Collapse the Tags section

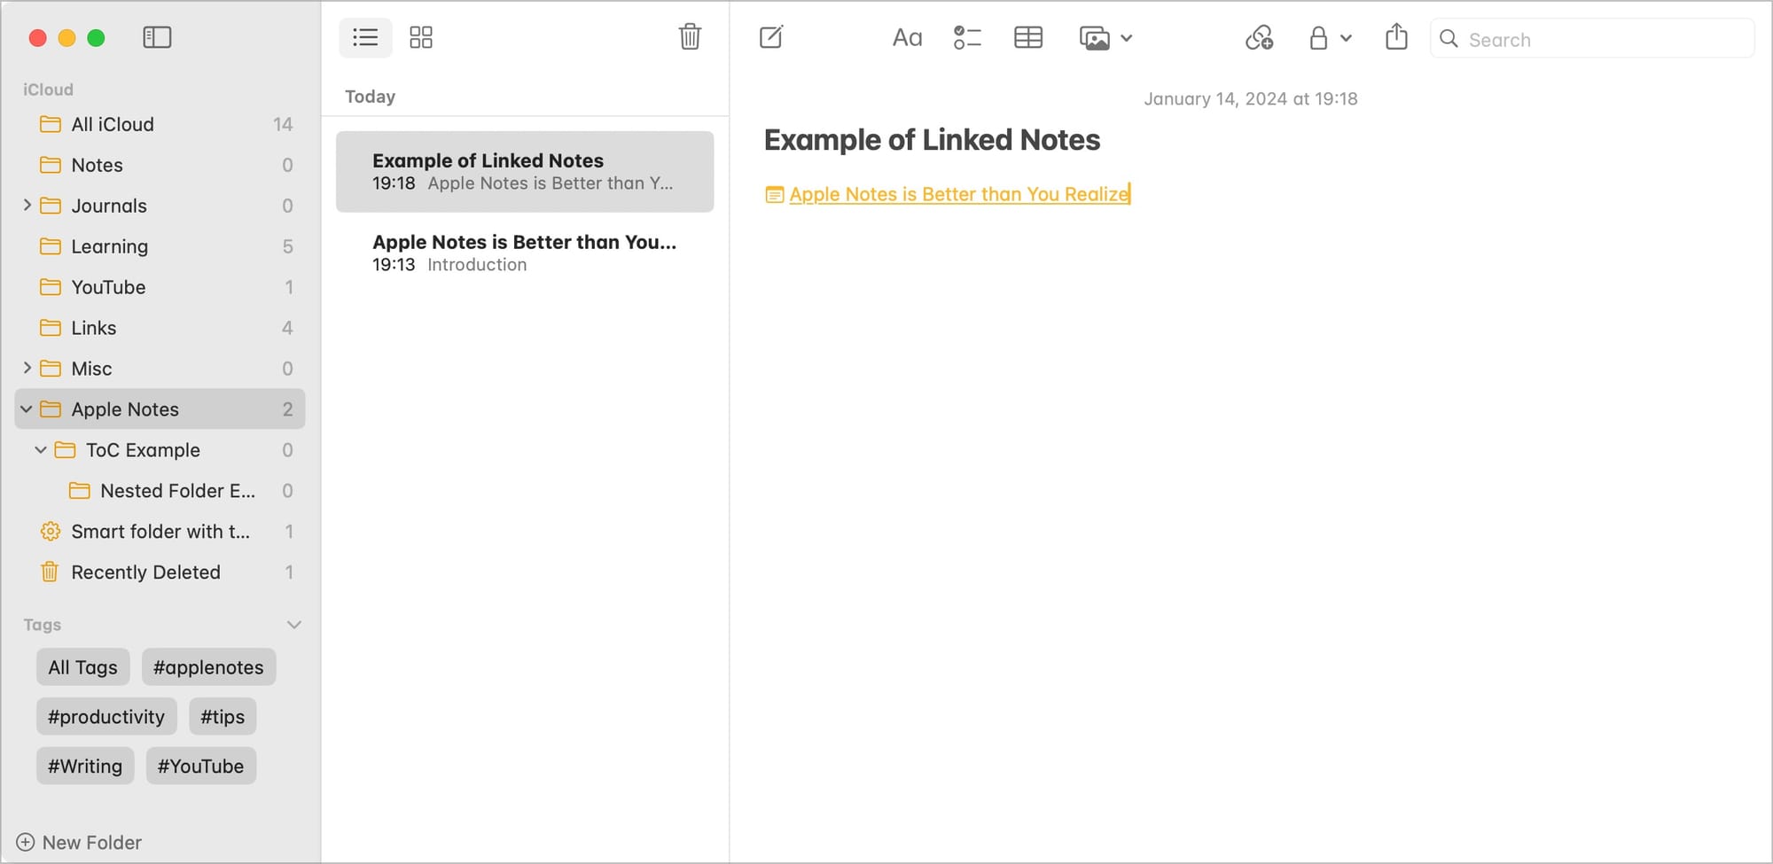click(294, 625)
